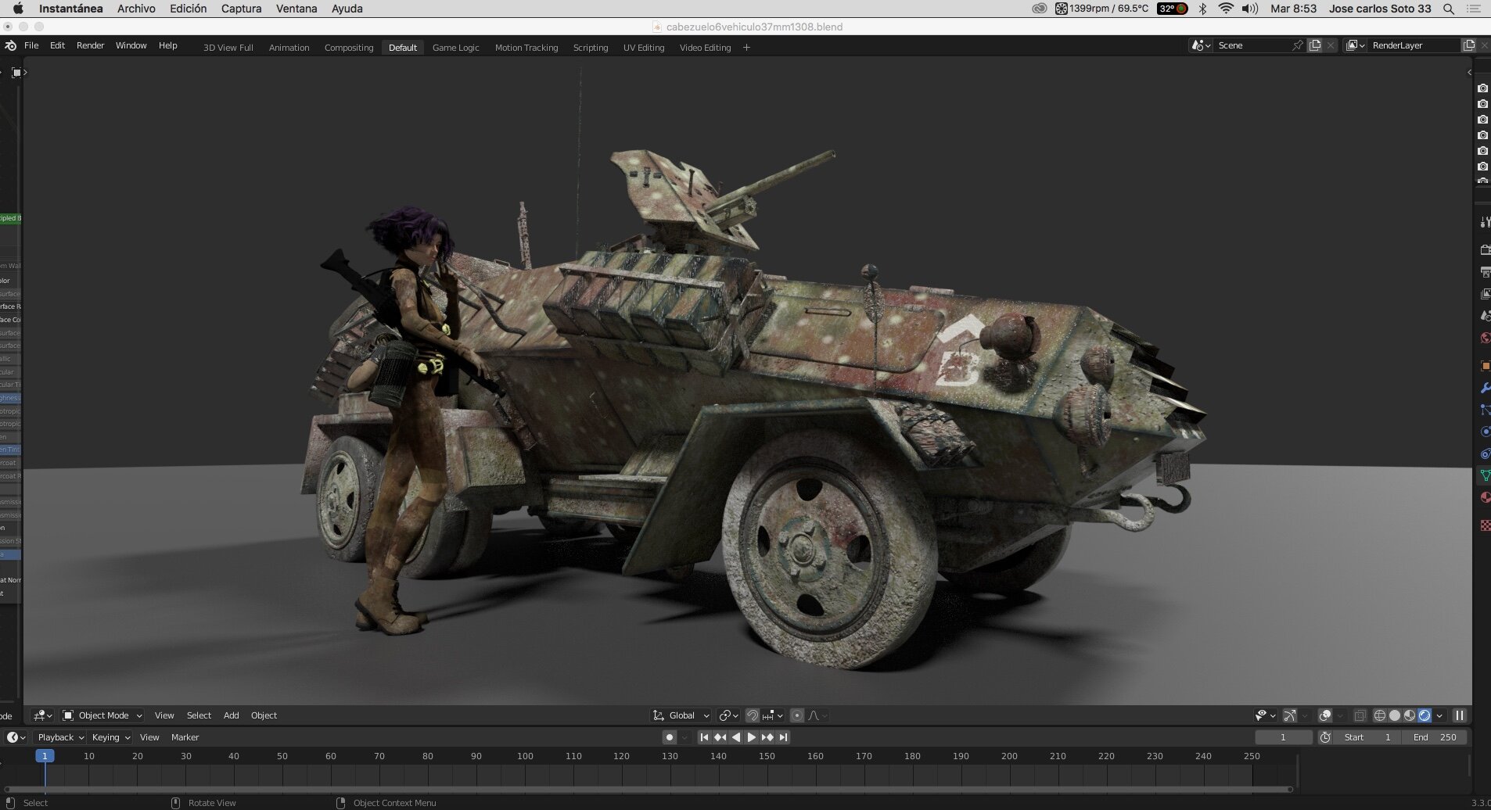Expand the Global transform orientation dropdown
1491x810 pixels.
coord(681,715)
